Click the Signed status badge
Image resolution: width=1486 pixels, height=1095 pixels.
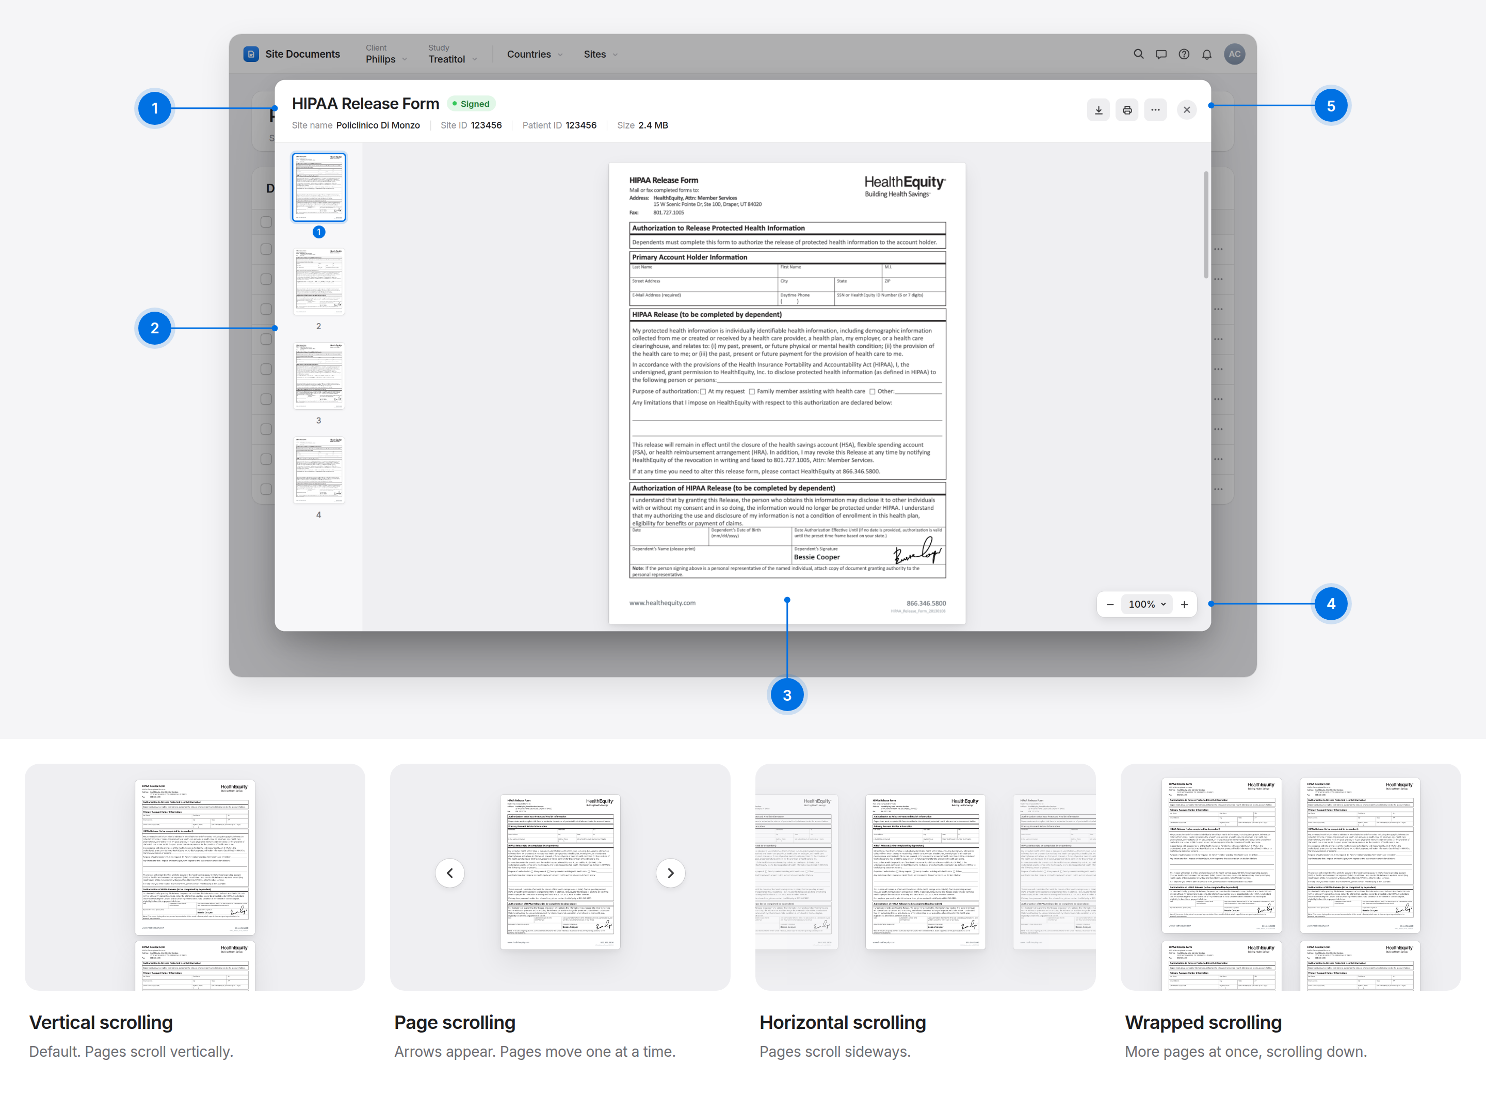click(471, 104)
